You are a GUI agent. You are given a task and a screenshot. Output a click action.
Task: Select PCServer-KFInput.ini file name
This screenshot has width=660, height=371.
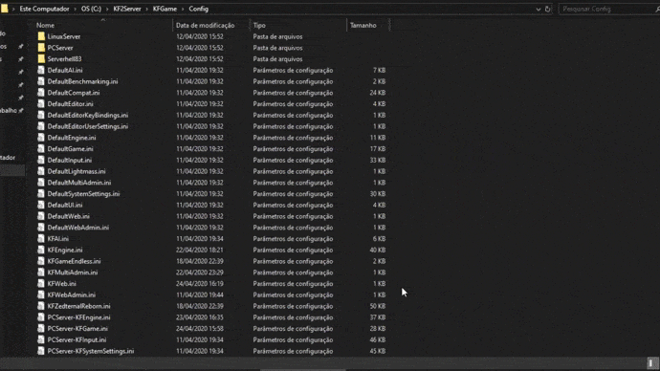77,339
